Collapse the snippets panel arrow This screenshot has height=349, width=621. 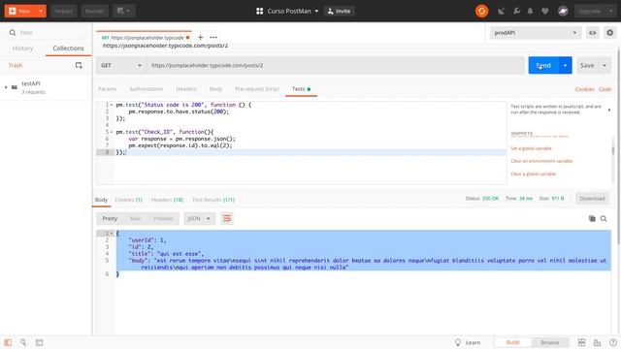click(x=609, y=110)
